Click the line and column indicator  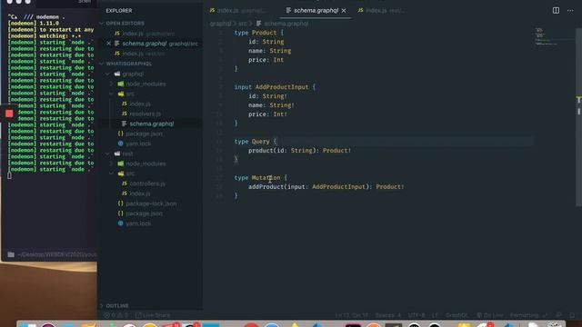coord(352,315)
